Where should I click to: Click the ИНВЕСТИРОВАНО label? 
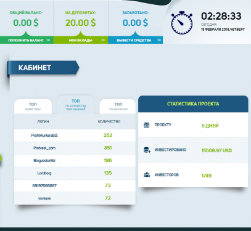click(x=170, y=150)
